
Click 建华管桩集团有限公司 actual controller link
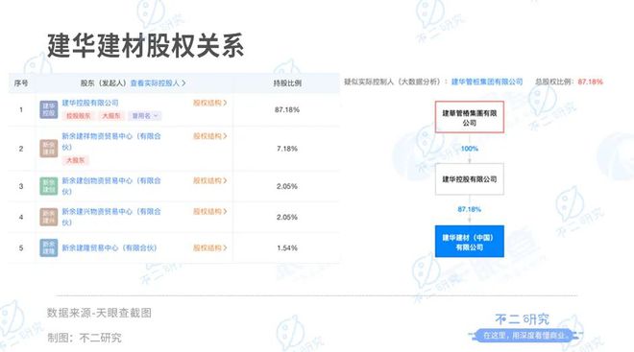click(x=487, y=82)
